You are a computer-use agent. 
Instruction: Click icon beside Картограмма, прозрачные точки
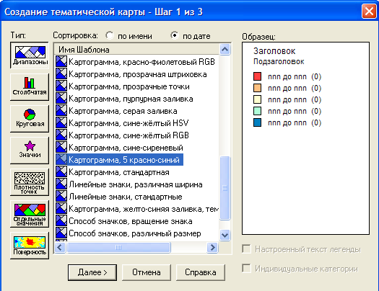(x=61, y=86)
